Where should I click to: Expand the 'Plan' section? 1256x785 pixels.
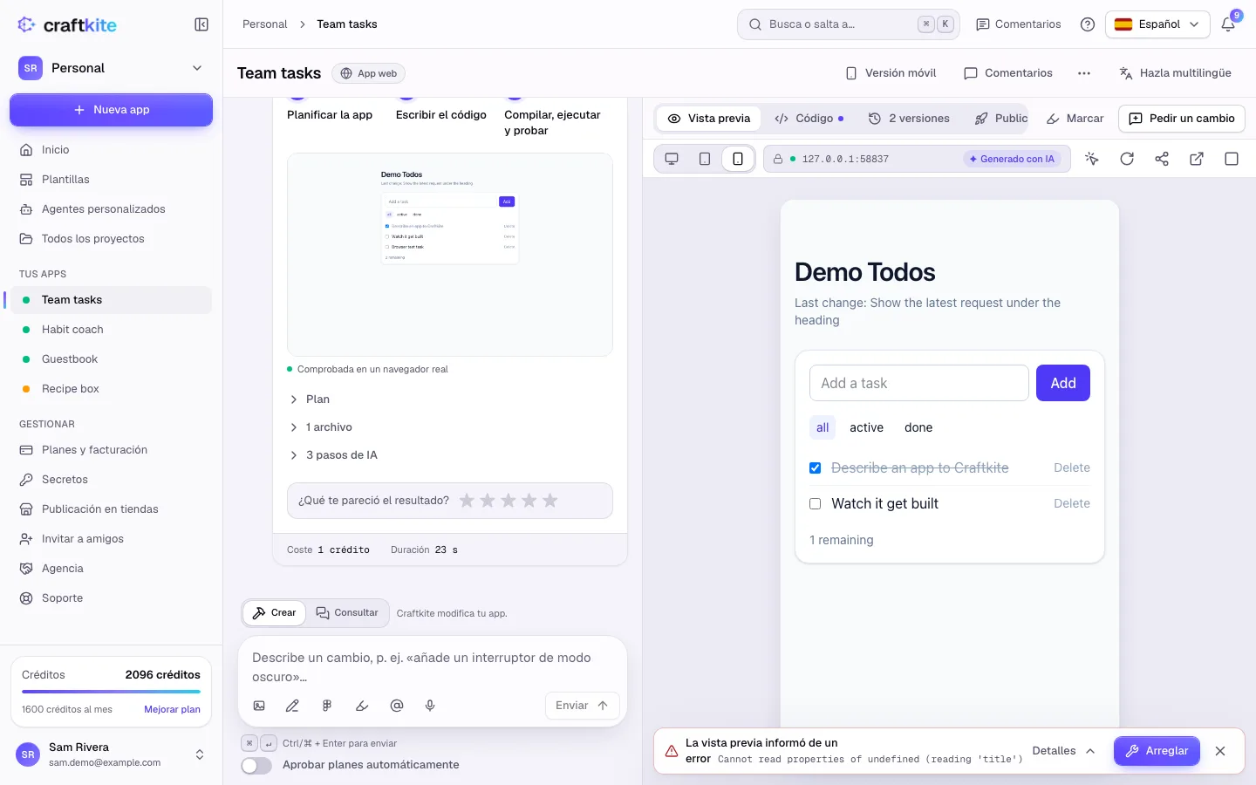click(x=309, y=399)
